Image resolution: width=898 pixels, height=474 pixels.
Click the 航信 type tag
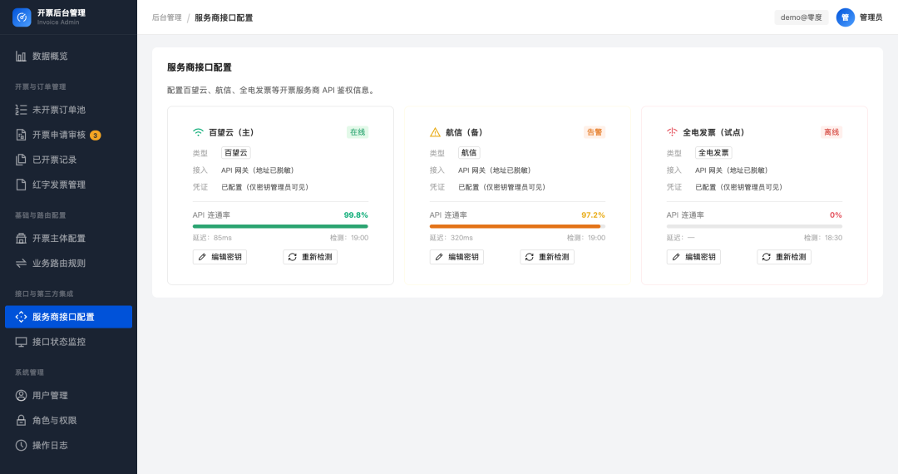click(469, 153)
